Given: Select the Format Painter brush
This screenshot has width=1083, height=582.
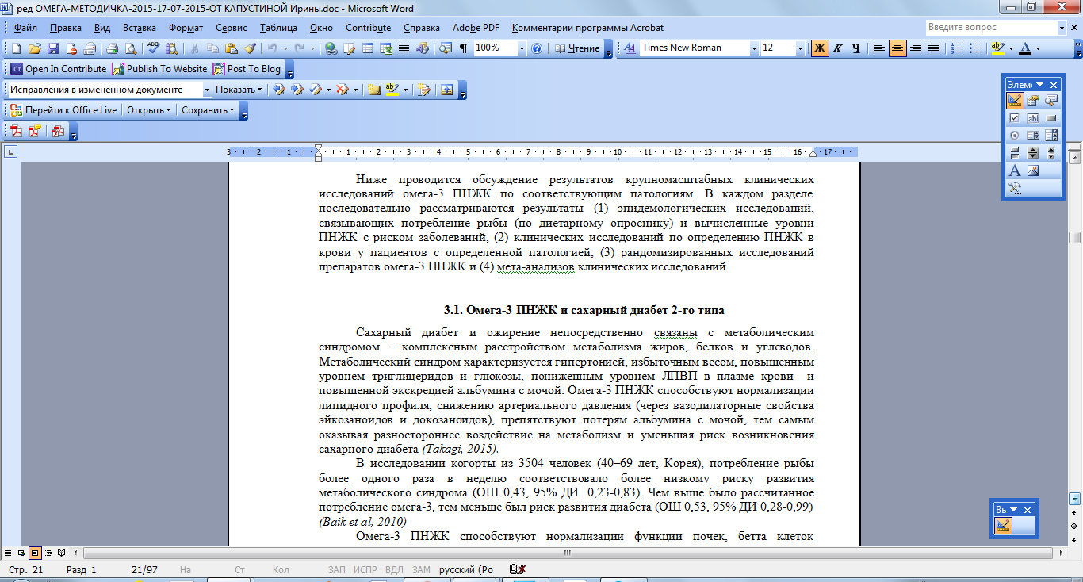Looking at the screenshot, I should [x=250, y=48].
